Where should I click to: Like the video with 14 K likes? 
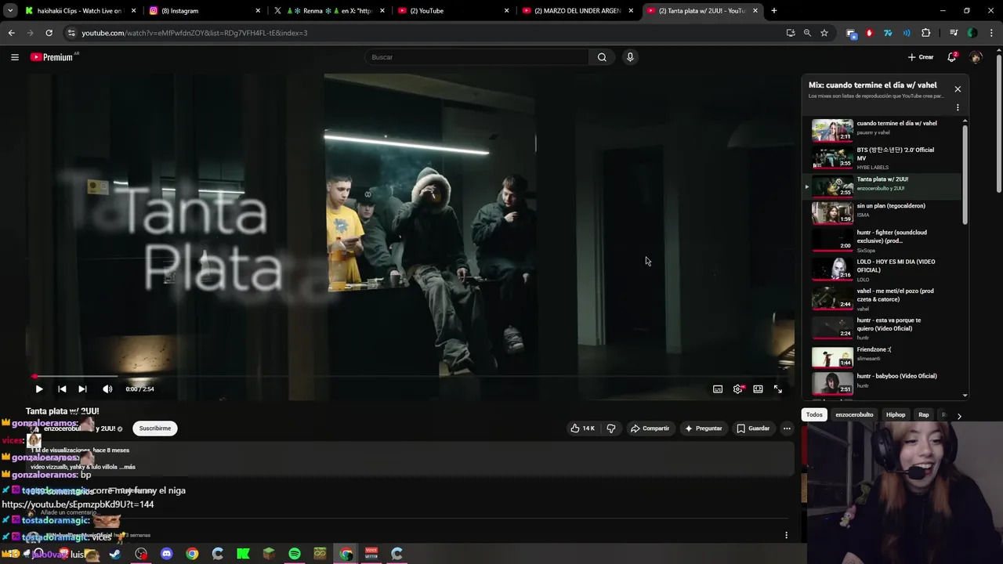[x=583, y=428]
